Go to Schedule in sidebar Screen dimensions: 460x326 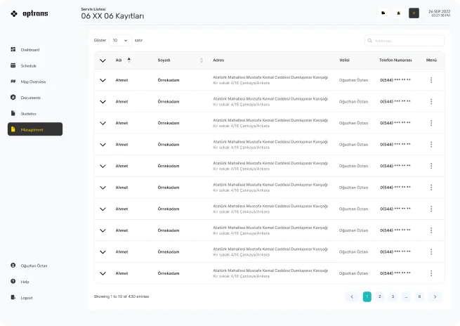pyautogui.click(x=28, y=65)
